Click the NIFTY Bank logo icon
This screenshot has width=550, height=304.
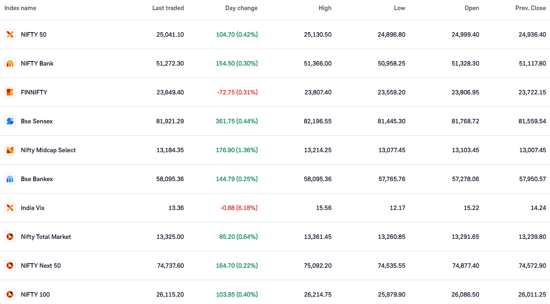click(x=10, y=63)
